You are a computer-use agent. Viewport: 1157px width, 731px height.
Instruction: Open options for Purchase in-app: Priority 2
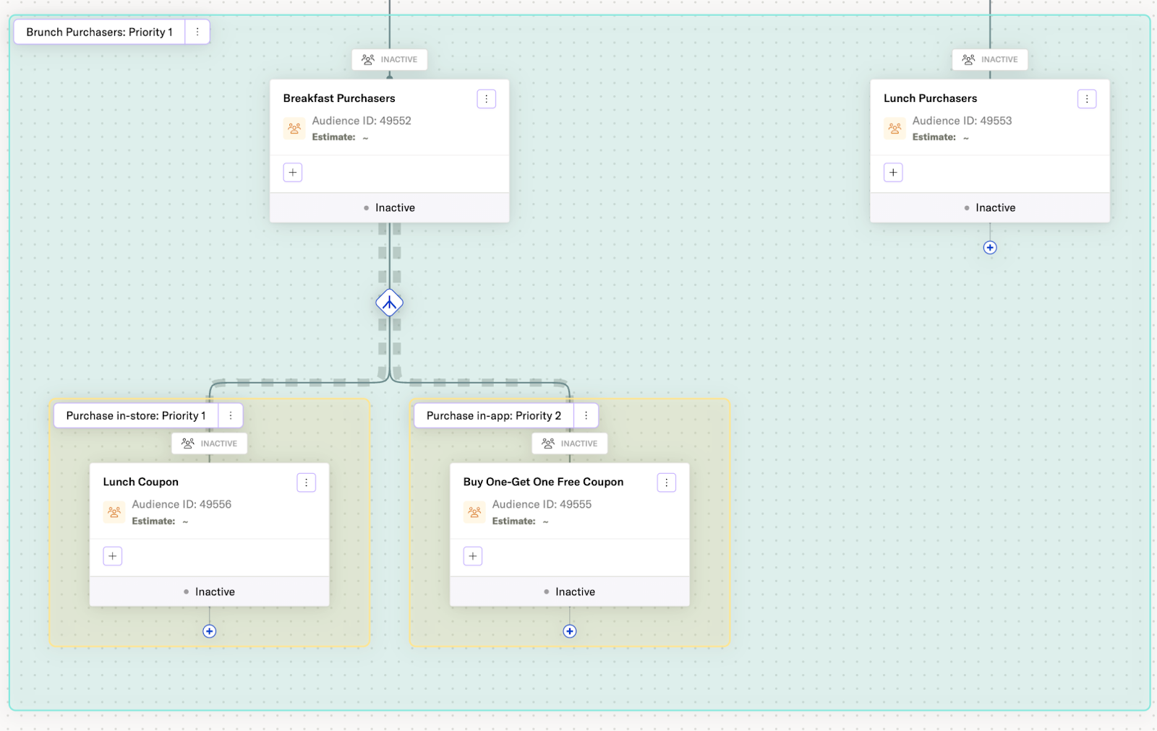point(586,415)
